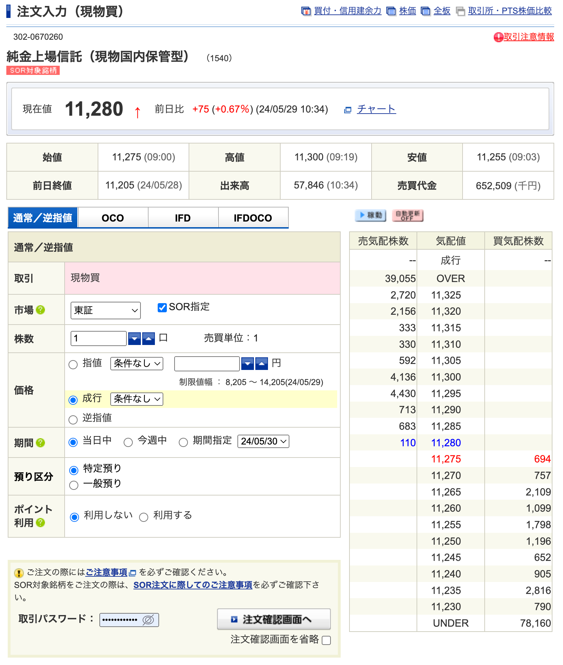Expand the 成行 条件なし condition dropdown
The height and width of the screenshot is (665, 563).
137,399
